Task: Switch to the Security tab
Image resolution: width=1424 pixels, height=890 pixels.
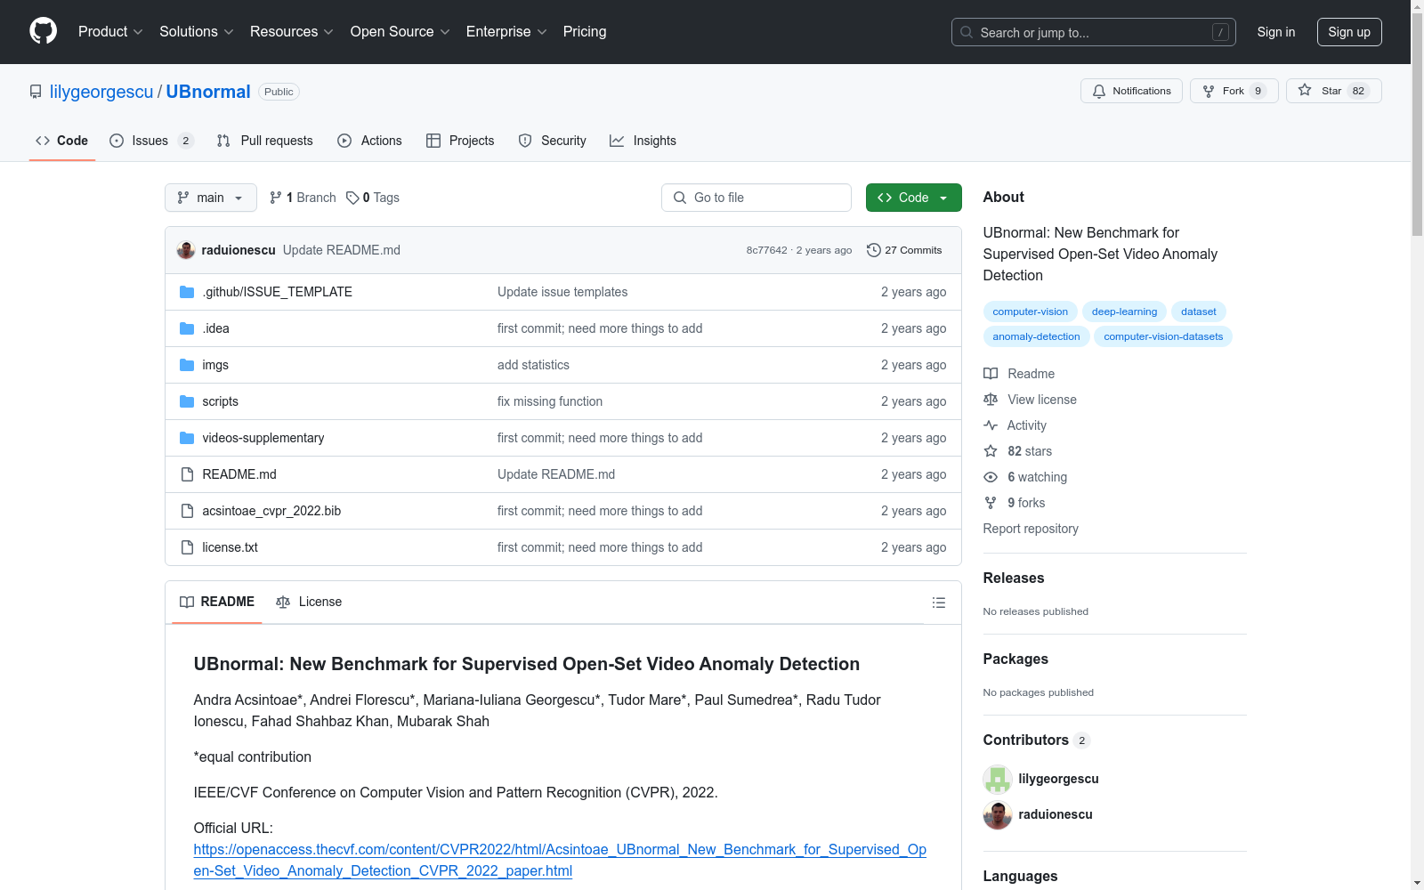Action: (x=553, y=141)
